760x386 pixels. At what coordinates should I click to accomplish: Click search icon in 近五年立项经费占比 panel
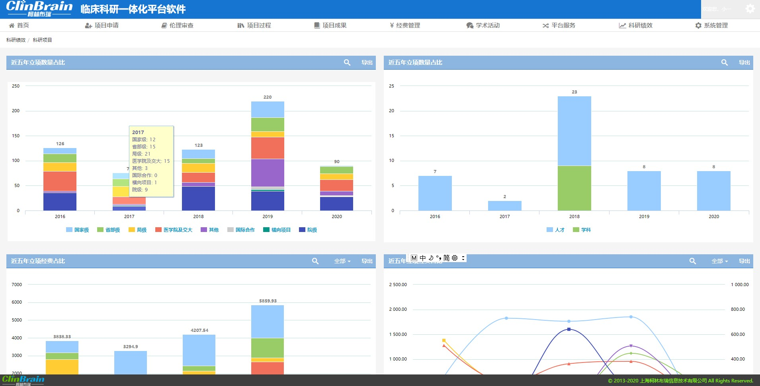point(315,261)
